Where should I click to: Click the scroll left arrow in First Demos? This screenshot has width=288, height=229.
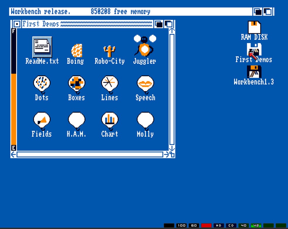[x=13, y=154]
